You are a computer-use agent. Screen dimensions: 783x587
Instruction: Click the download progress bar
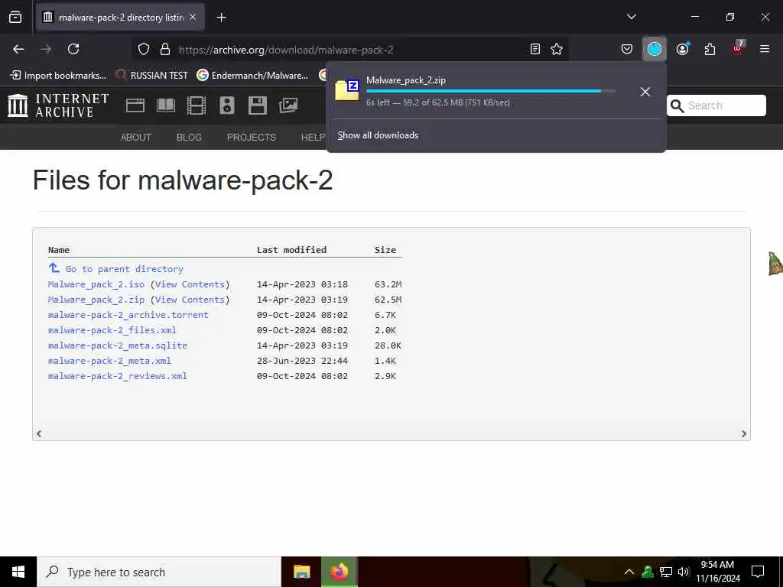tap(491, 92)
